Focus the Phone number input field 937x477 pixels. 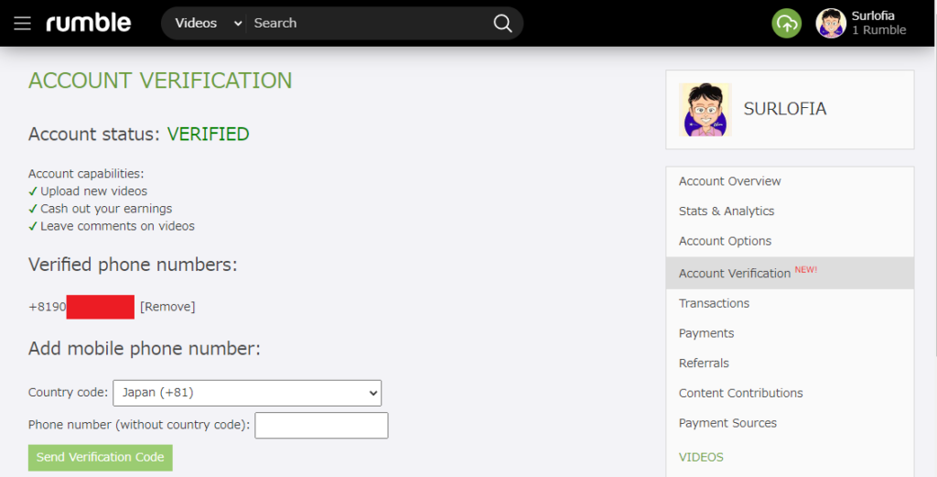pos(321,425)
